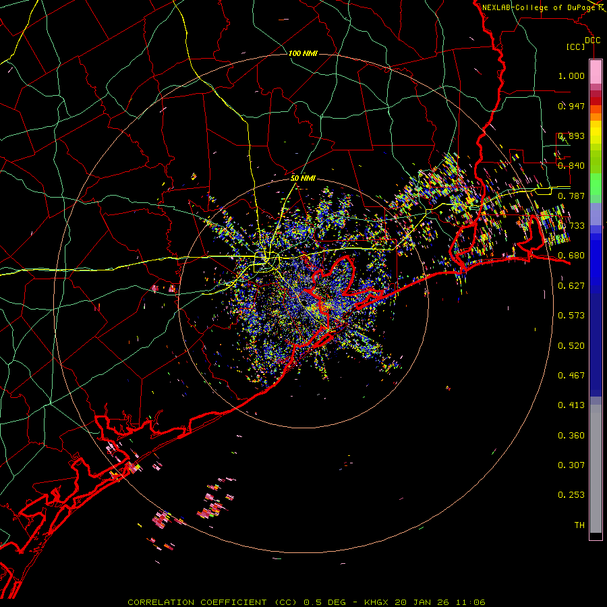This screenshot has width=607, height=607.
Task: Click the 0.467 scale value
Action: click(571, 376)
